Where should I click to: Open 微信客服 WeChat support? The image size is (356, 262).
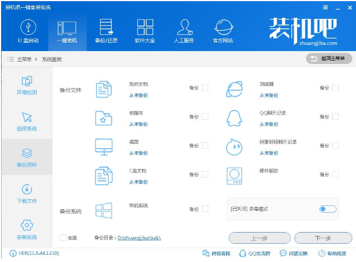pyautogui.click(x=217, y=254)
